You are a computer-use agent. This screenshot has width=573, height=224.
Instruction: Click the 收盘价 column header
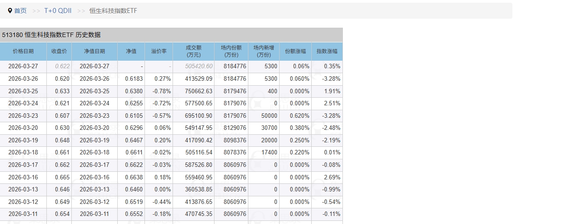pos(59,51)
